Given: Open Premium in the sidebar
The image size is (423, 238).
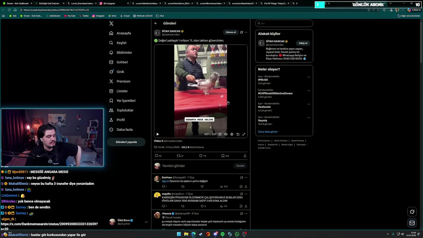Looking at the screenshot, I should coord(120,81).
